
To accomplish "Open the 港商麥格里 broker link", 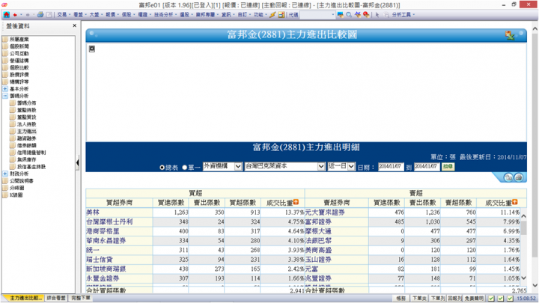I will [x=103, y=231].
